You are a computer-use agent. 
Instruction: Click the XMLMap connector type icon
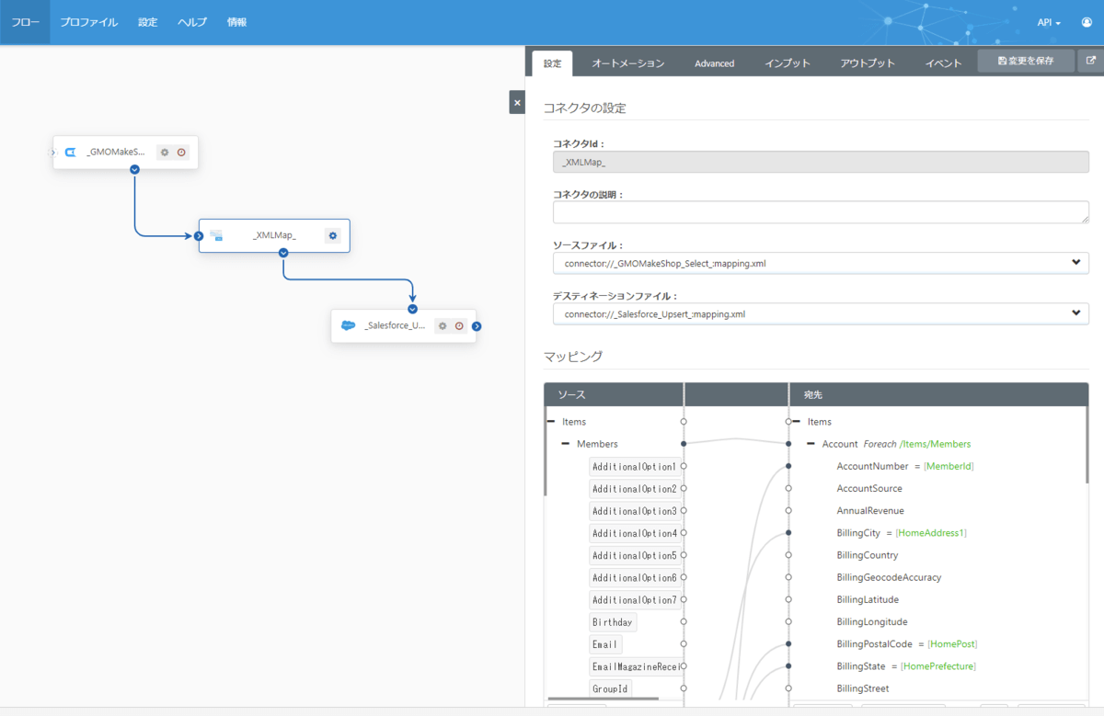point(216,236)
